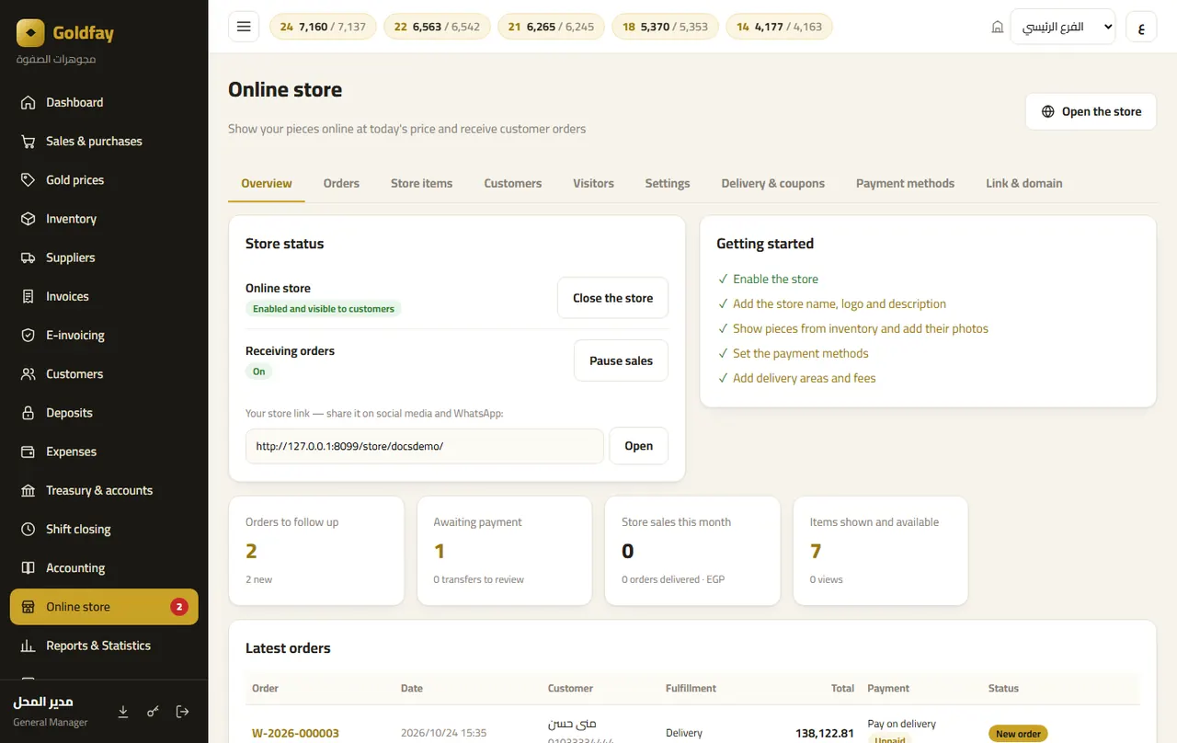Click the Reports & Statistics chart icon

(29, 646)
